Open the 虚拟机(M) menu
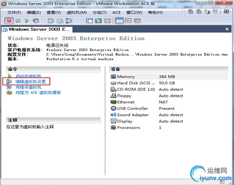234x185 pixels. pos(77,12)
